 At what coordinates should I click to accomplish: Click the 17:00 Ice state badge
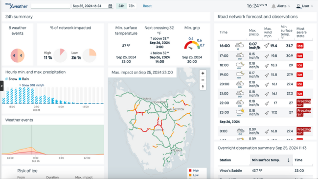[x=300, y=56]
